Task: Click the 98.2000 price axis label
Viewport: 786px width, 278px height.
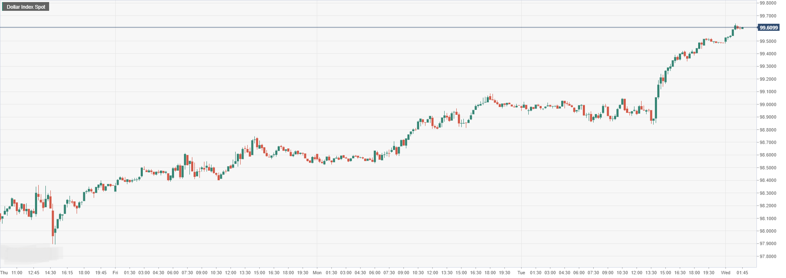Action: 768,206
